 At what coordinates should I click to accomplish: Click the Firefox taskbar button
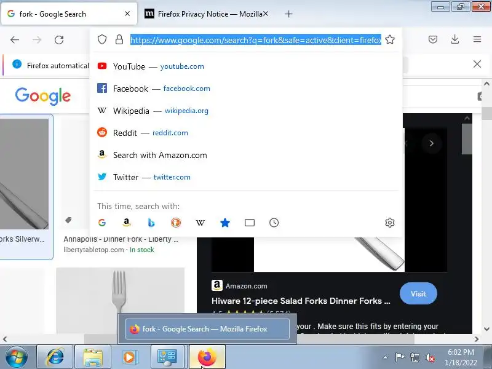[207, 357]
